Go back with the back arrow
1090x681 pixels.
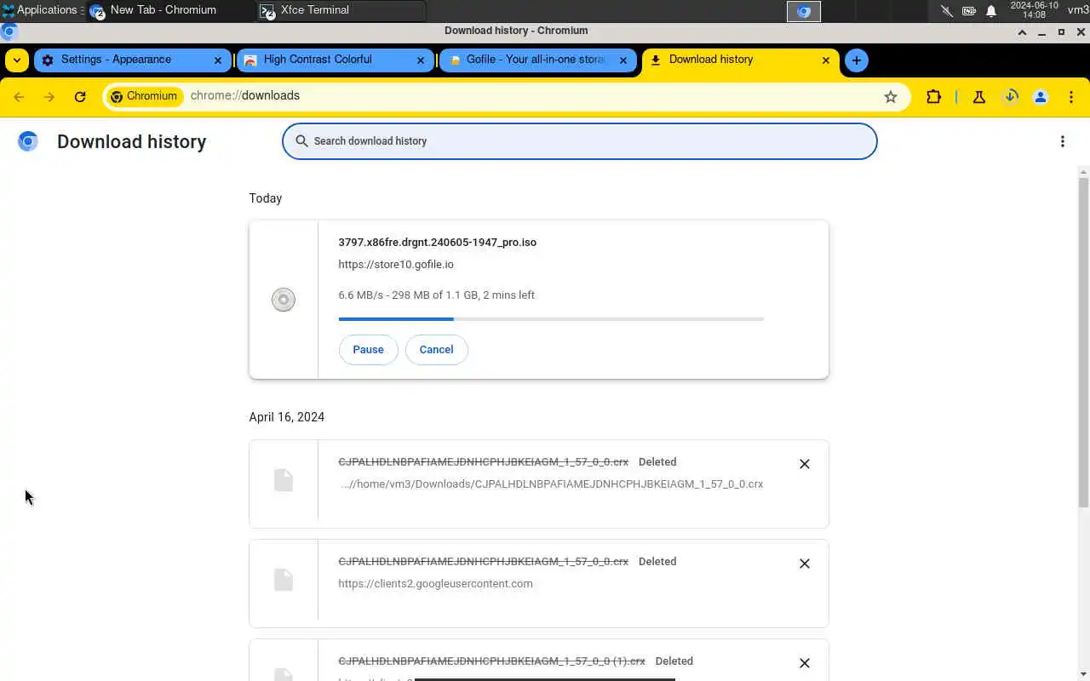click(x=19, y=97)
